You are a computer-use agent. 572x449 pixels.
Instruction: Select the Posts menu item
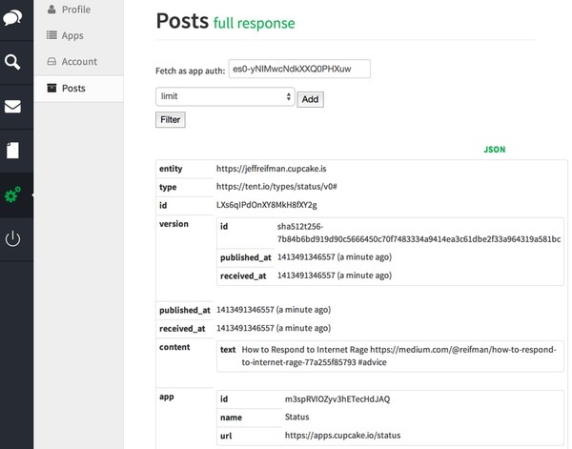(73, 88)
